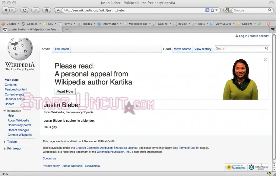276x176 pixels.
Task: Go back with the browser Back arrow
Action: pos(6,10)
